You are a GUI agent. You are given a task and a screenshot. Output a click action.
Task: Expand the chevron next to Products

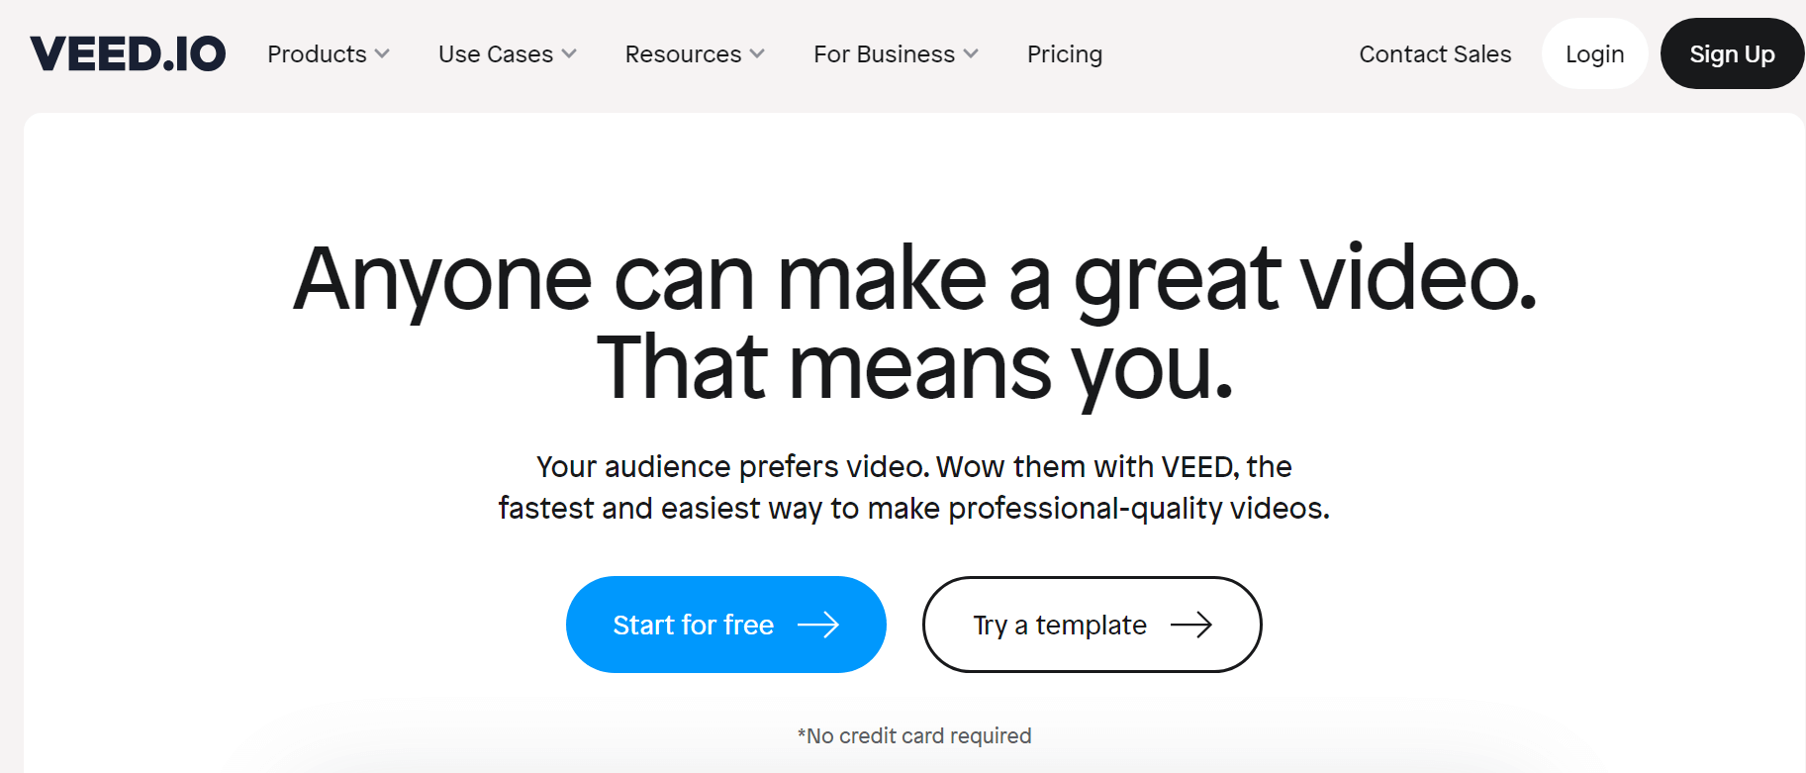click(382, 54)
